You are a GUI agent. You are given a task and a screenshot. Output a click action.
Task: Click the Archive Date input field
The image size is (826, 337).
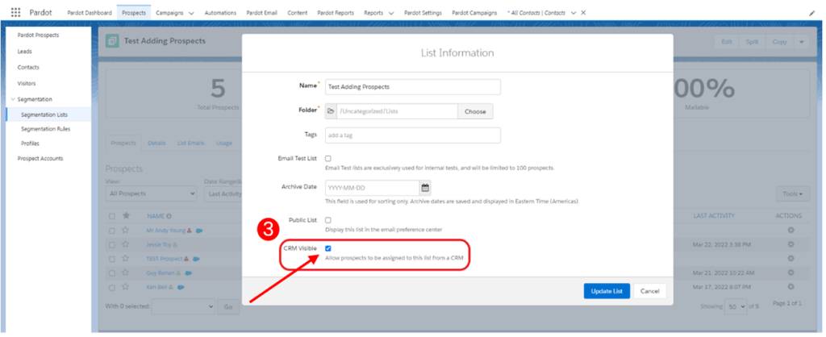point(372,188)
